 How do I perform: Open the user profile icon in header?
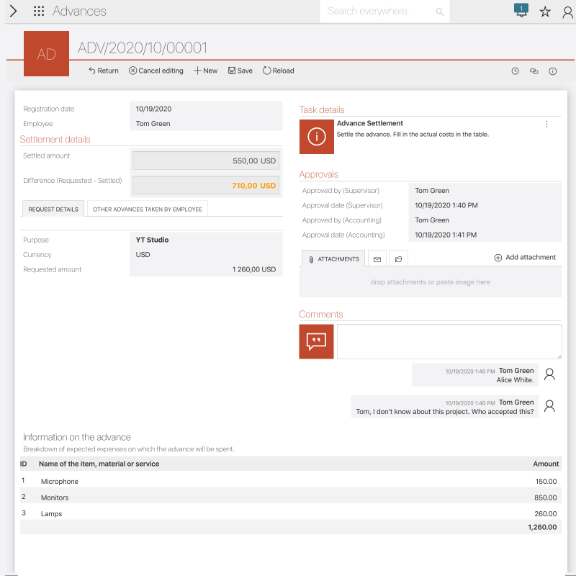567,12
